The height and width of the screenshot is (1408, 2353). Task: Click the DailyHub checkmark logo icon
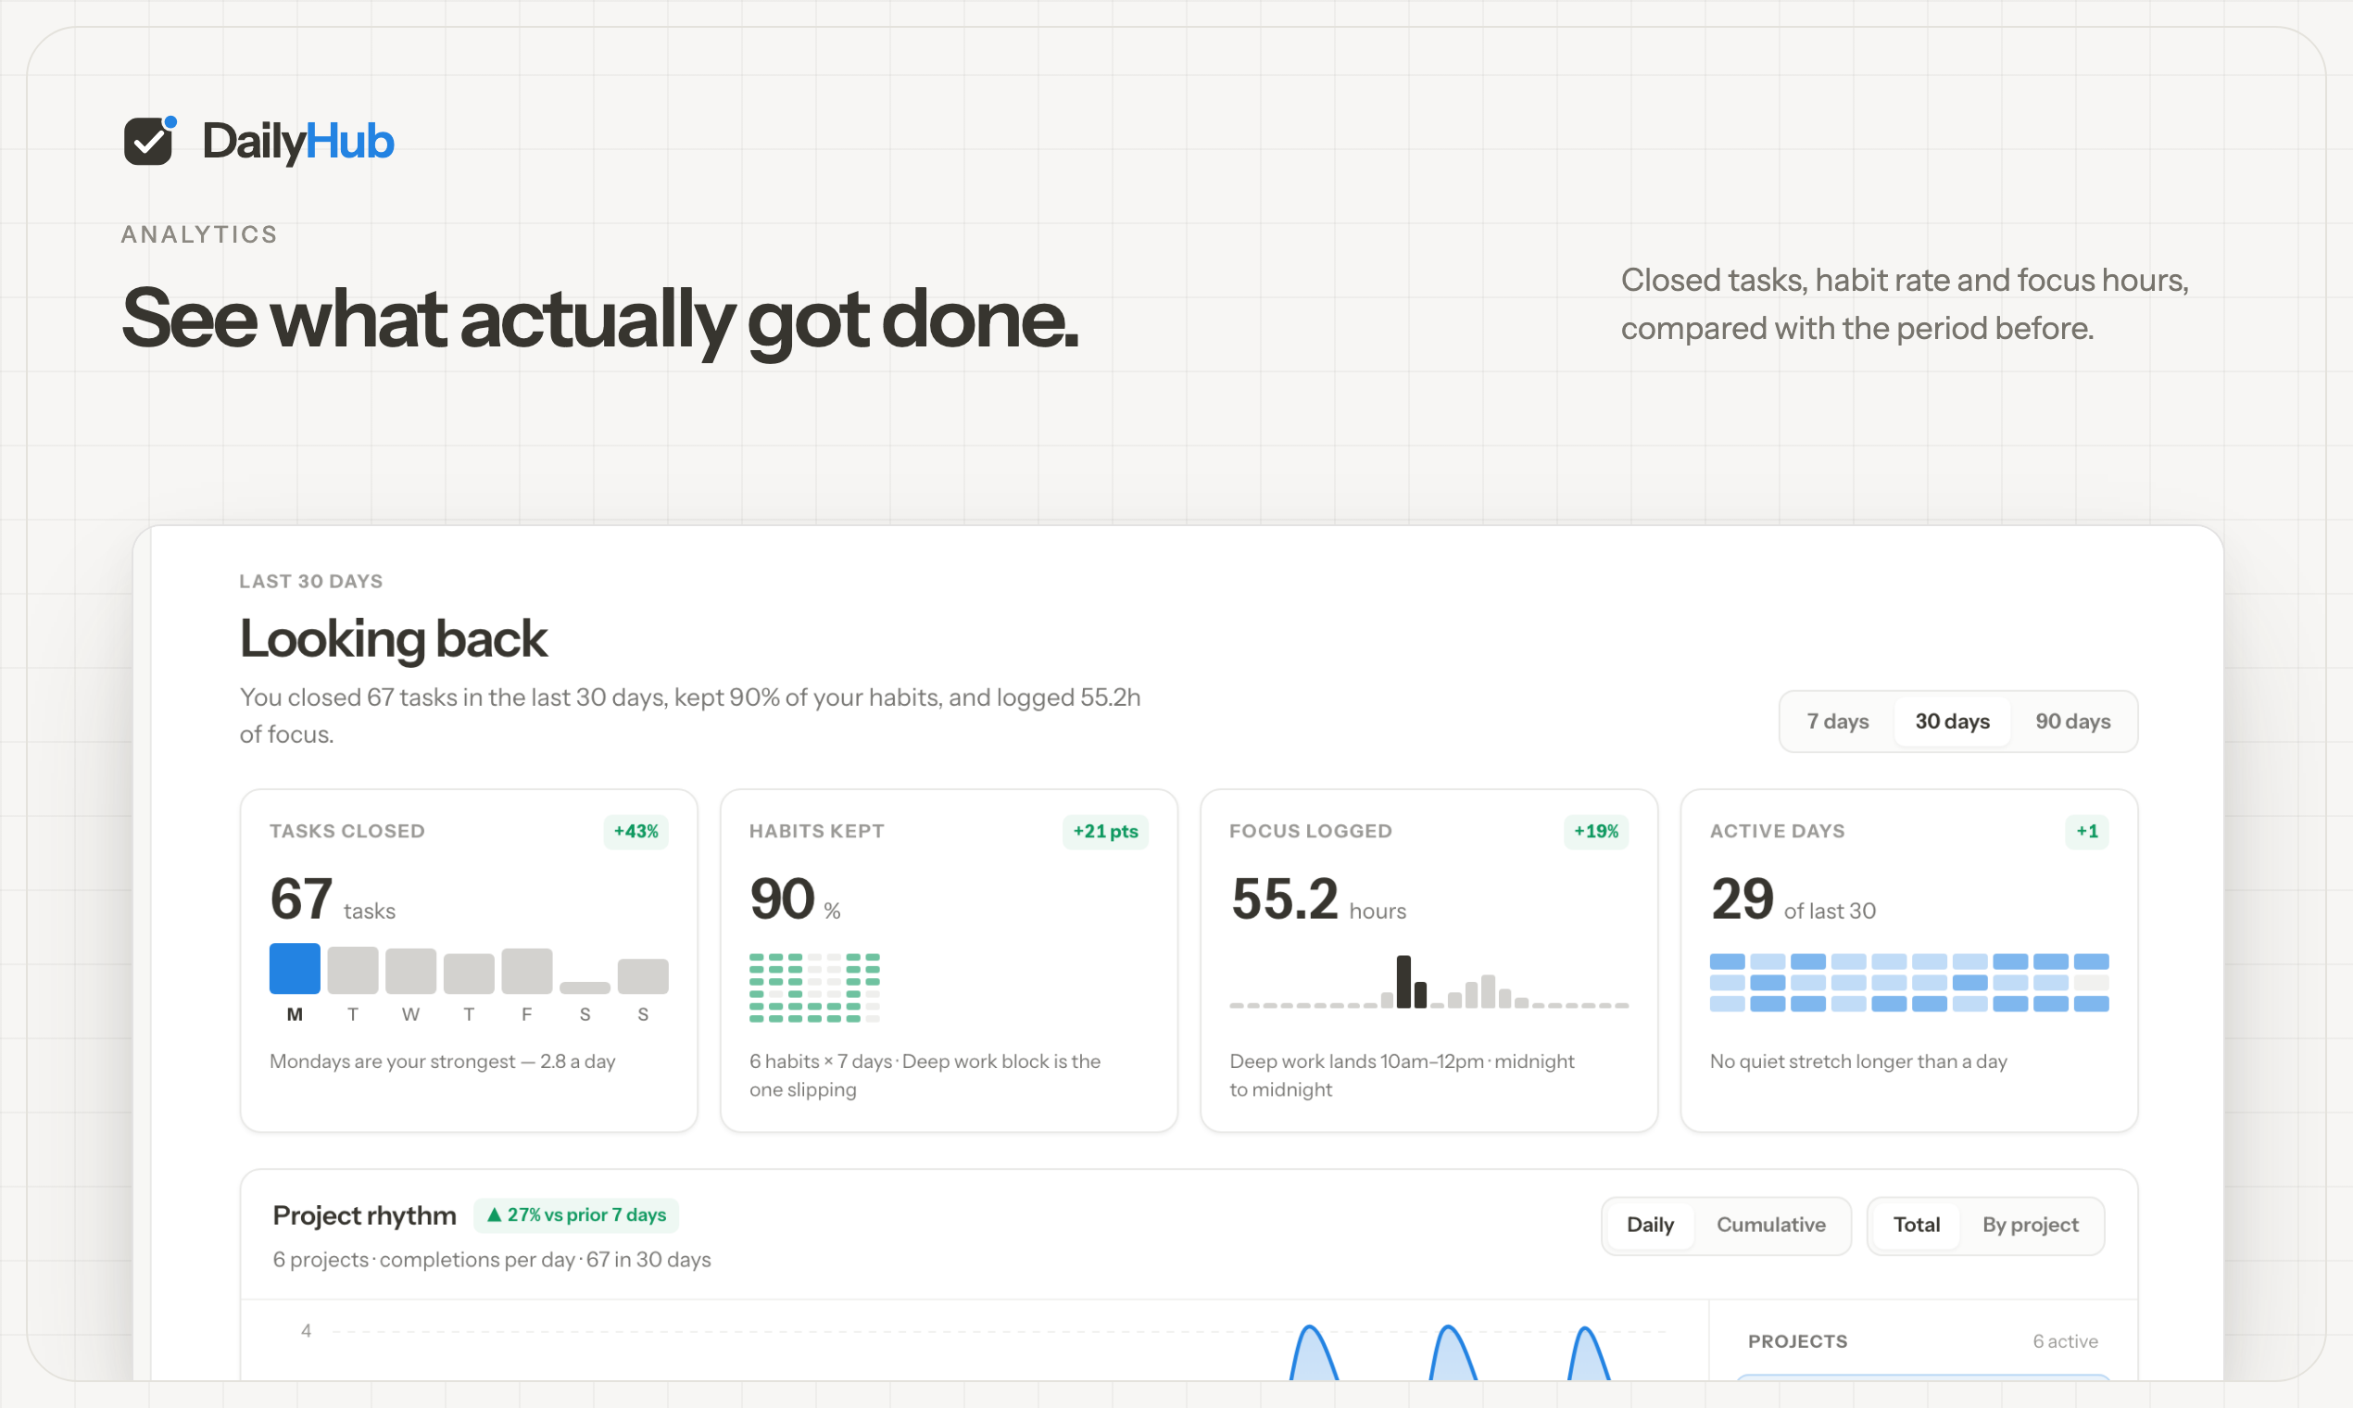pos(150,141)
